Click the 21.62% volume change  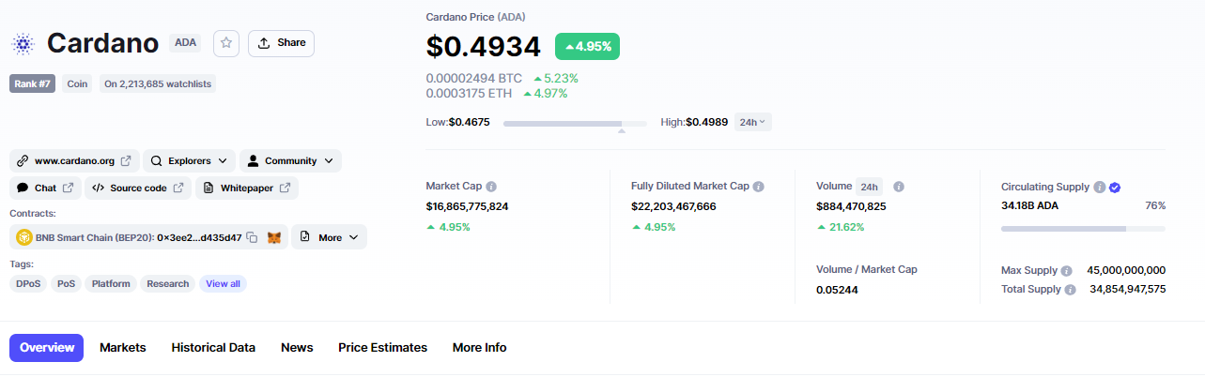click(841, 227)
